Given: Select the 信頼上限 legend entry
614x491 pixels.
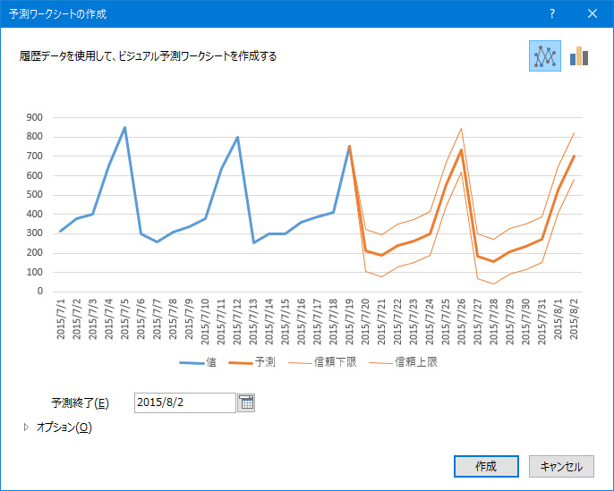Looking at the screenshot, I should coord(404,362).
